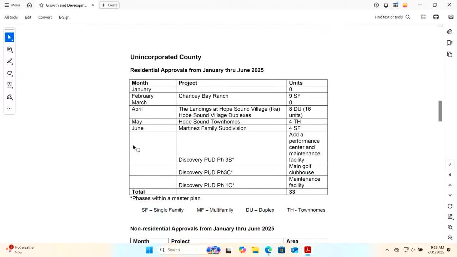Click Discovery PUD Ph 3B* cell

231,147
